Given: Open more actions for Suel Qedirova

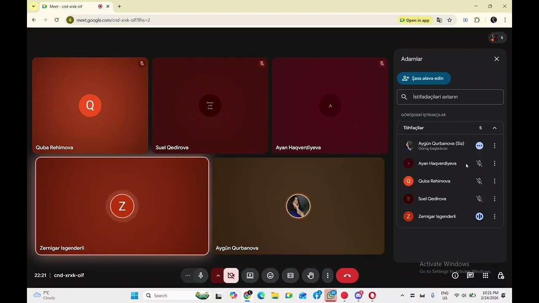Looking at the screenshot, I should [494, 199].
